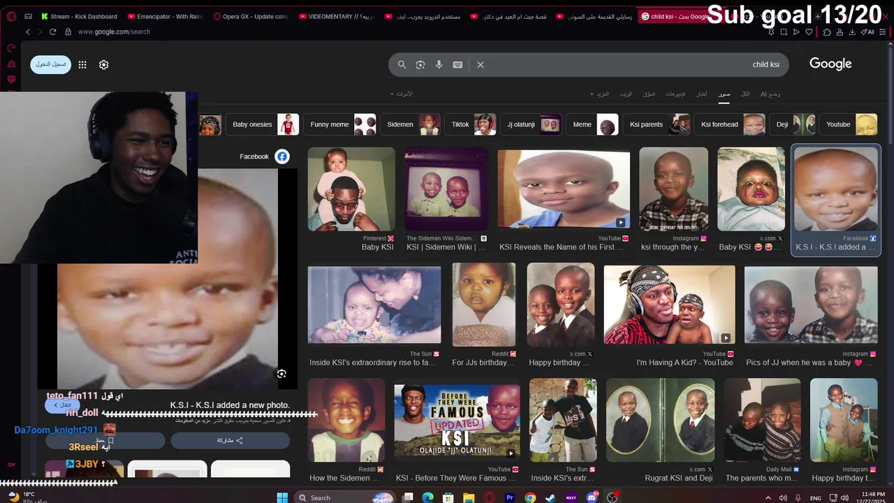The height and width of the screenshot is (503, 894).
Task: Launch Microsoft Edge from taskbar
Action: click(428, 497)
